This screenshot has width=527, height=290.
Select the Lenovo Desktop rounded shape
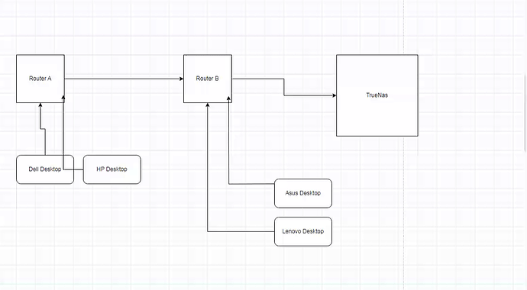click(x=303, y=231)
